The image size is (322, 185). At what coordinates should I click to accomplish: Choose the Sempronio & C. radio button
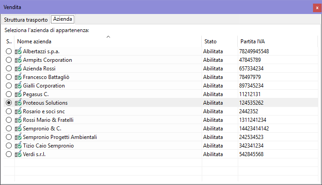pyautogui.click(x=9, y=129)
